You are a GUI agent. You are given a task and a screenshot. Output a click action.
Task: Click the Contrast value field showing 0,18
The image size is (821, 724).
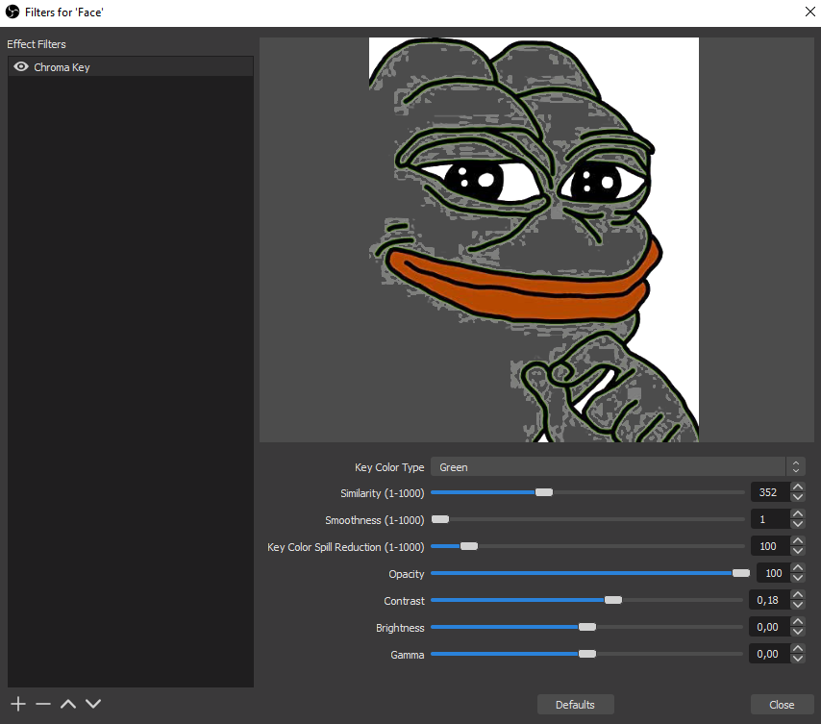(770, 600)
